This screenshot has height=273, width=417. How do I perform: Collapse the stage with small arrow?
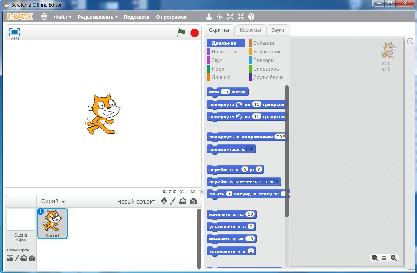click(x=202, y=191)
